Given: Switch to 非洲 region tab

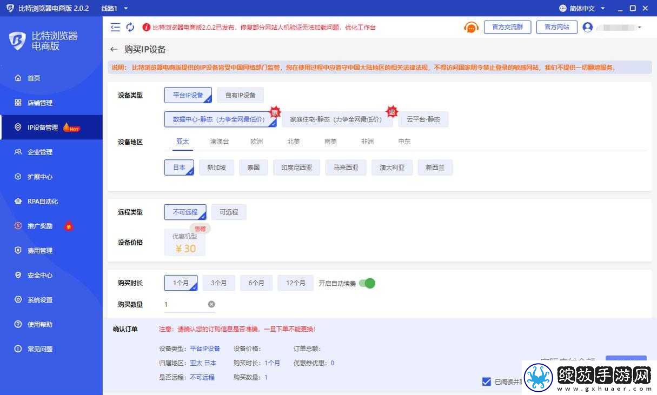Looking at the screenshot, I should 367,142.
